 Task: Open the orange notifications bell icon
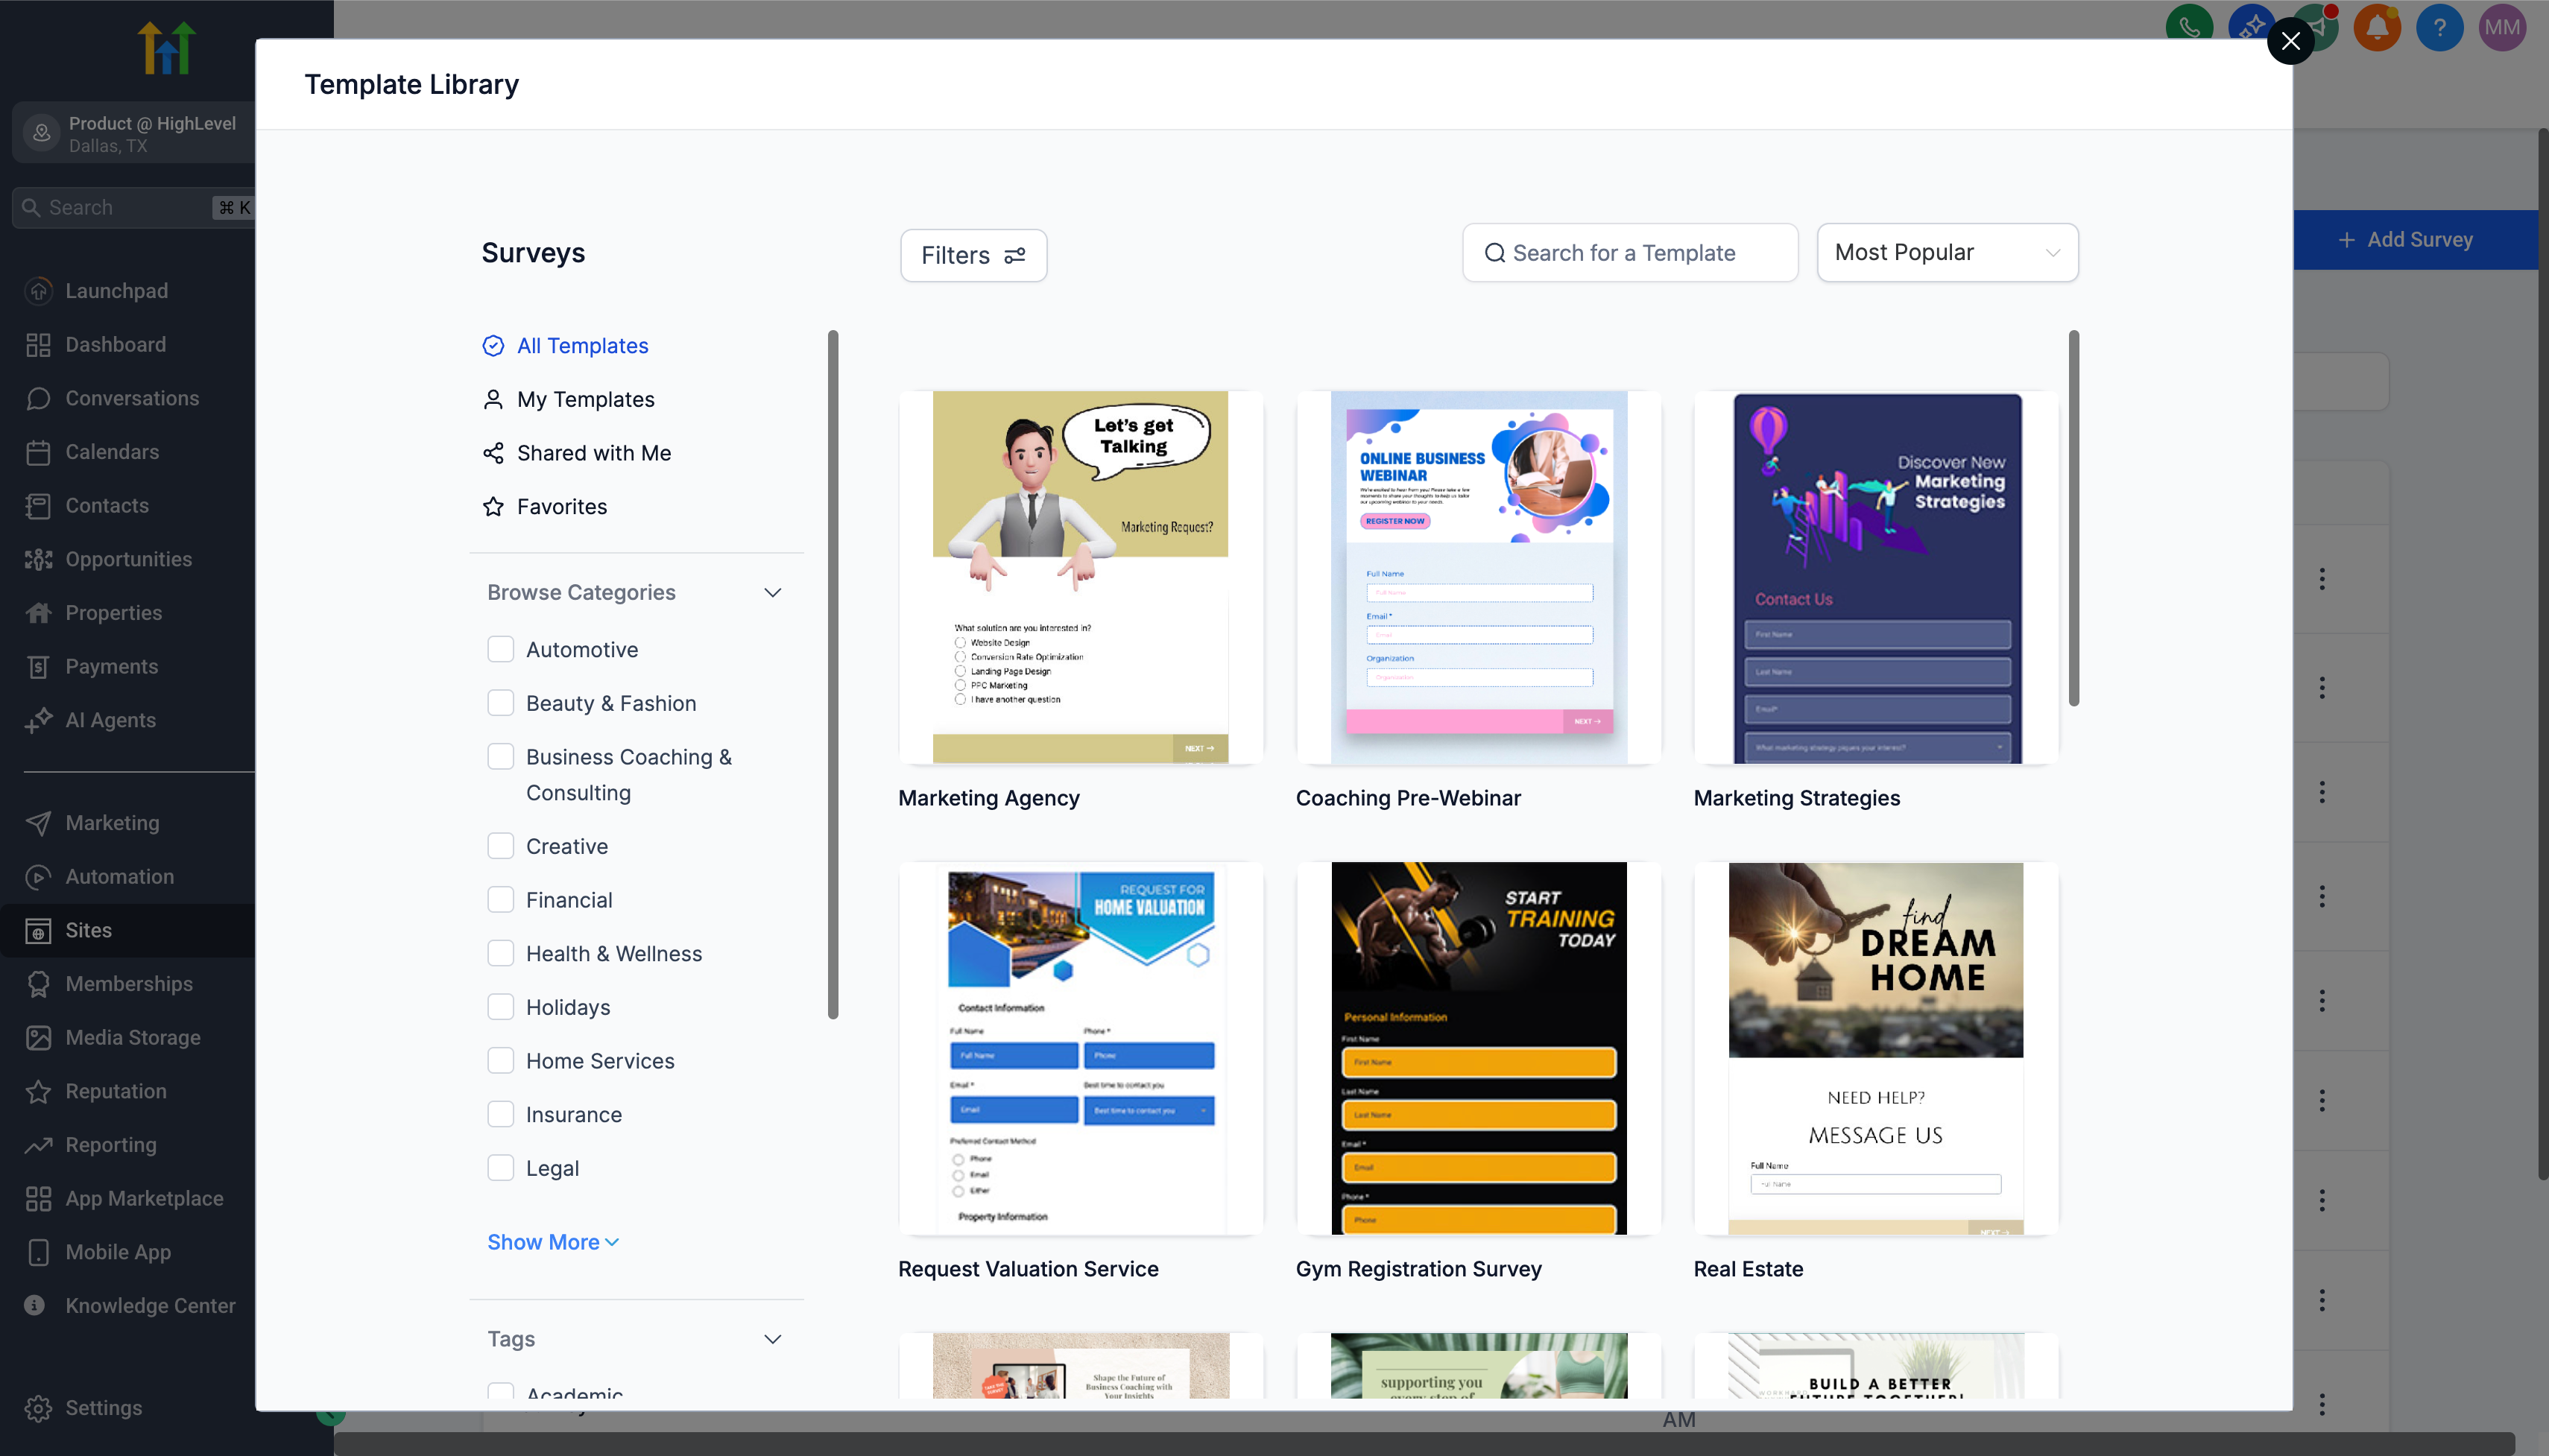pyautogui.click(x=2377, y=27)
